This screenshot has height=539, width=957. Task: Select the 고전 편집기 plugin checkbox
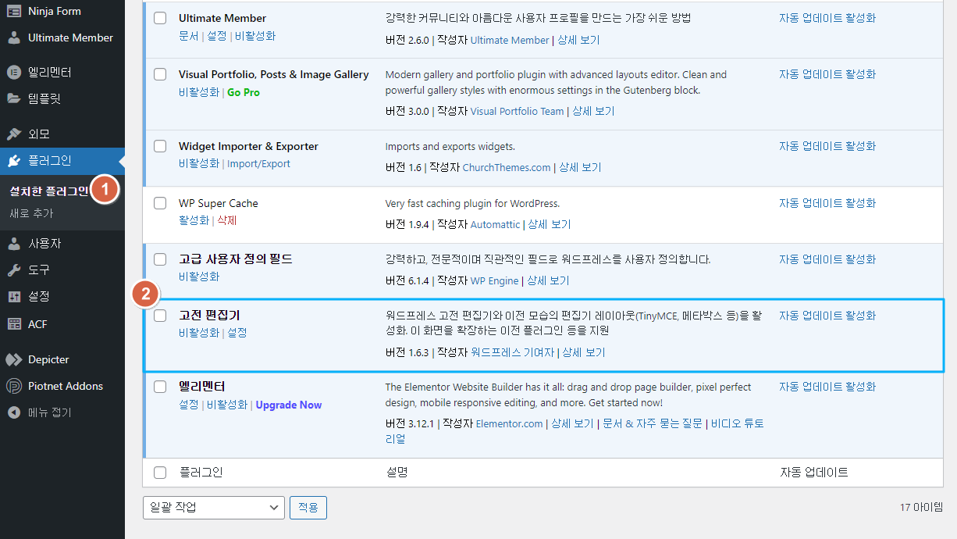pos(160,316)
